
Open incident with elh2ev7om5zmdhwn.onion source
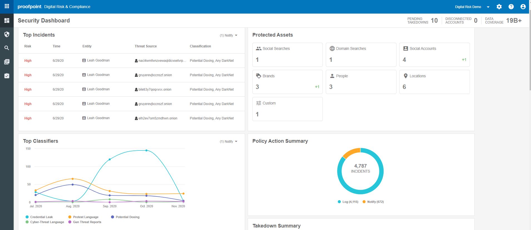click(x=131, y=118)
